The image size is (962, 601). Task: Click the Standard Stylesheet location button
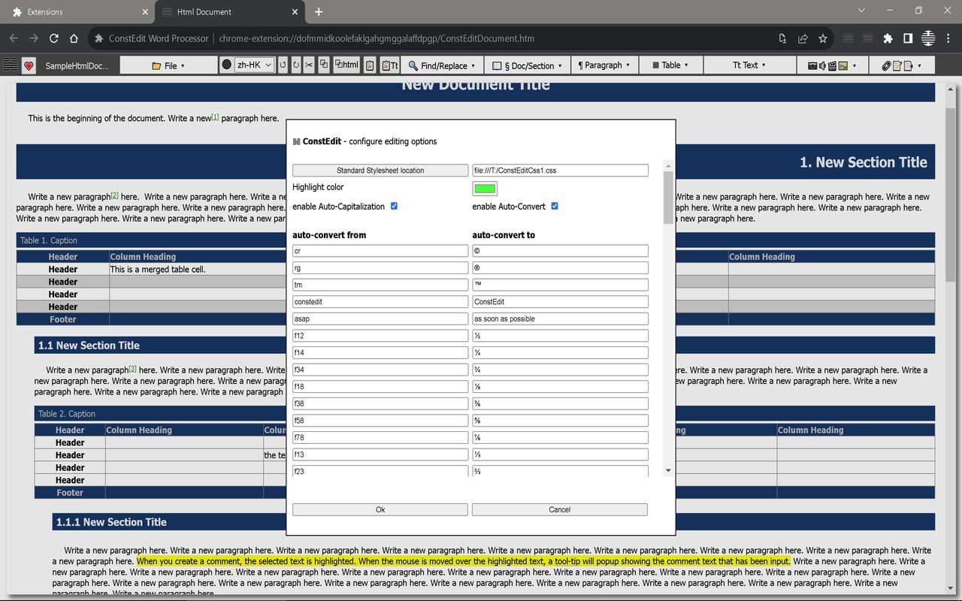point(380,171)
